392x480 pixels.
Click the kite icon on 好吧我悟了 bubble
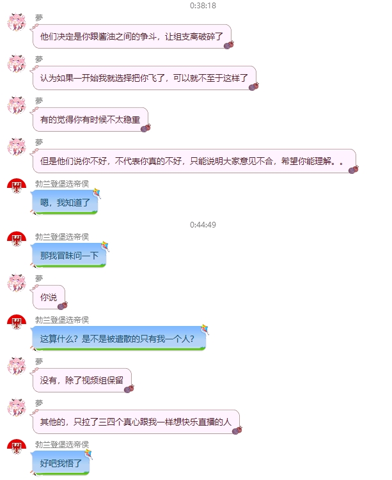coord(88,454)
